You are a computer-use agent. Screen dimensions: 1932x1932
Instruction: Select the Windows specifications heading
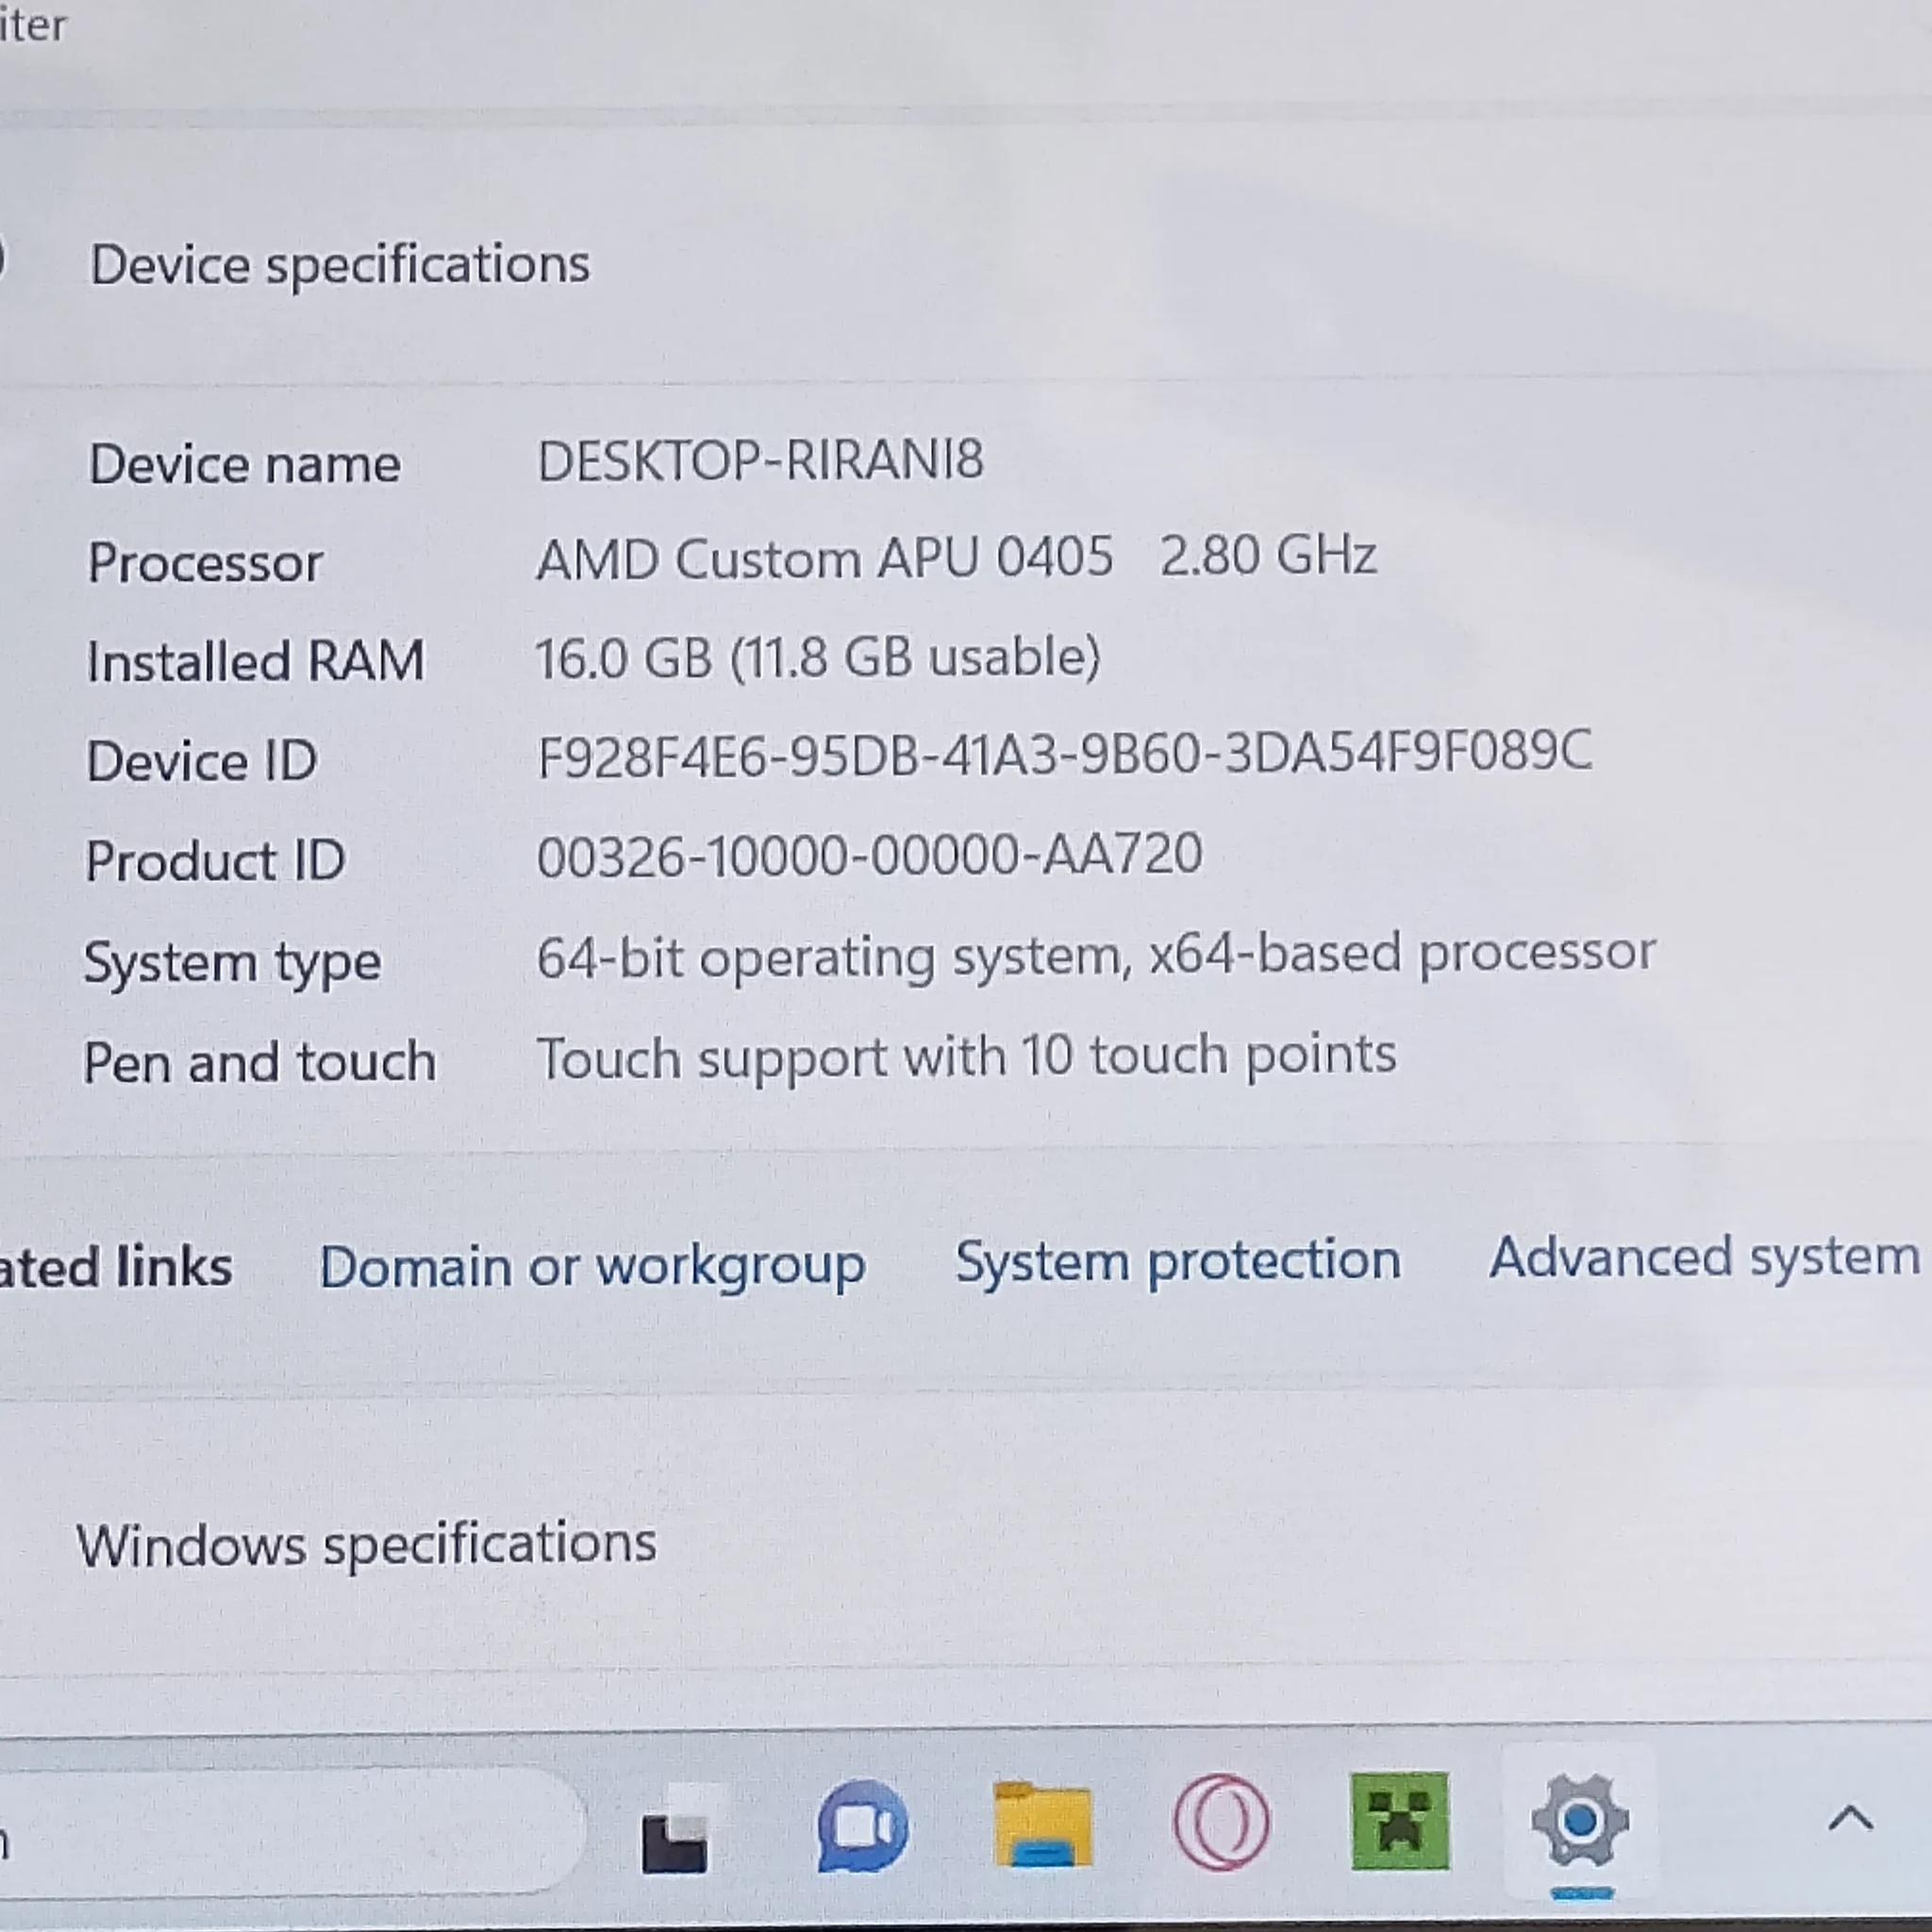[x=367, y=1545]
